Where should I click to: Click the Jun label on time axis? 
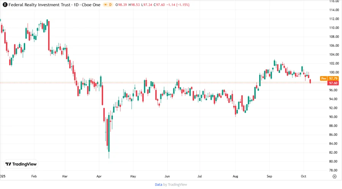tap(167, 176)
